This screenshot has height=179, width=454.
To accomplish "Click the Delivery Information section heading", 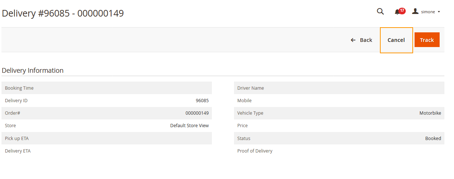I will point(33,70).
